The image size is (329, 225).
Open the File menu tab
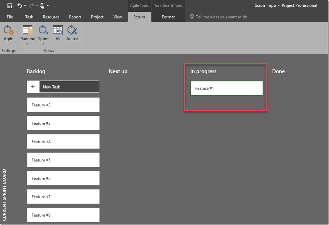click(10, 17)
